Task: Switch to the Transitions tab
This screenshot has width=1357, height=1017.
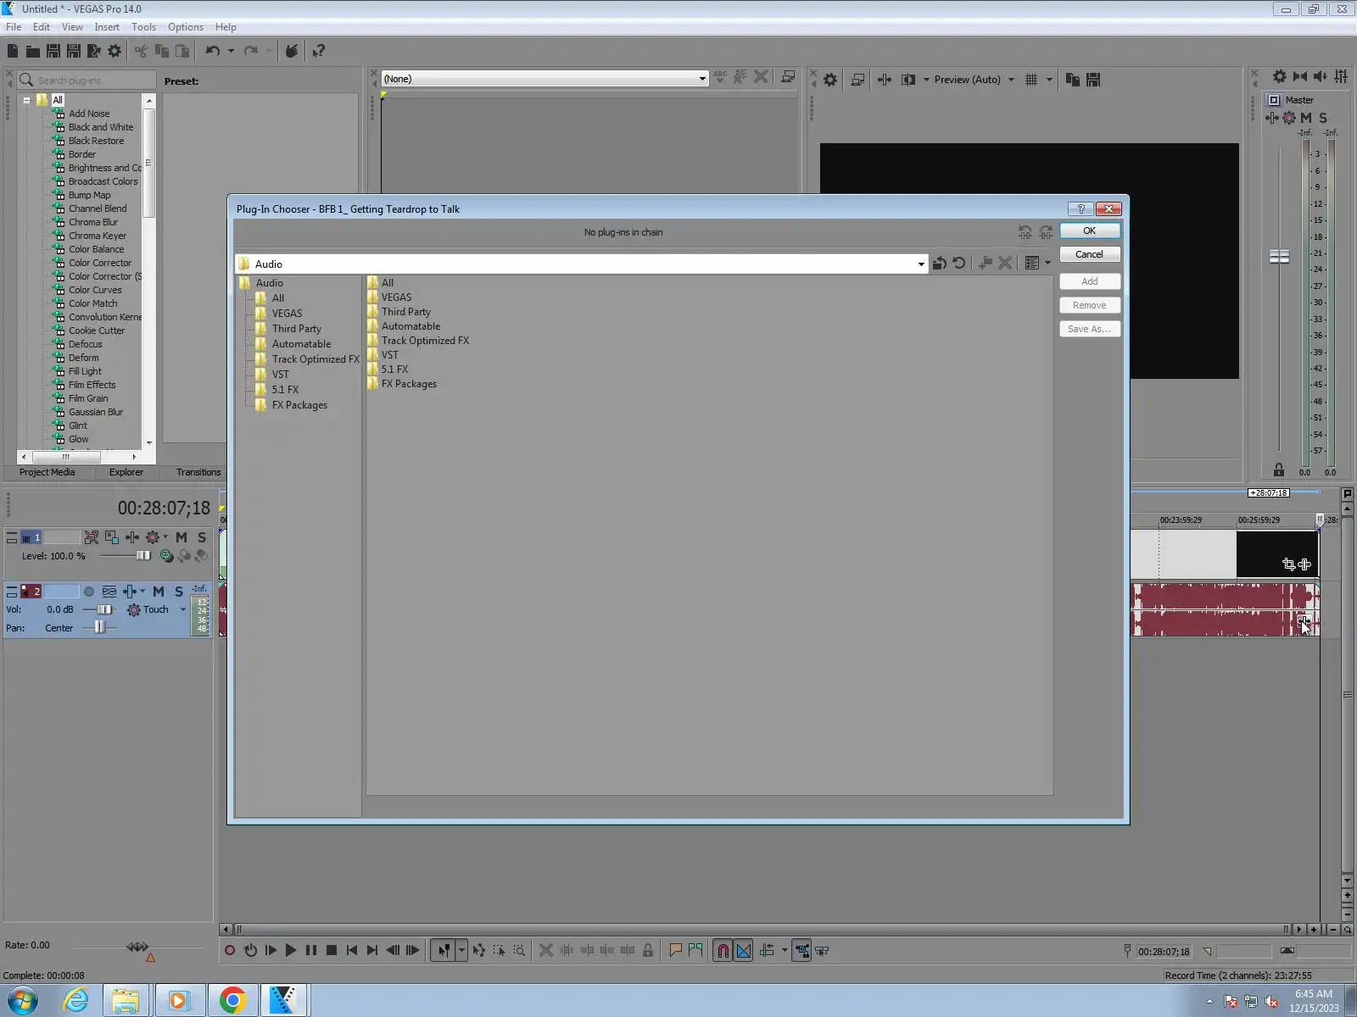Action: tap(198, 472)
